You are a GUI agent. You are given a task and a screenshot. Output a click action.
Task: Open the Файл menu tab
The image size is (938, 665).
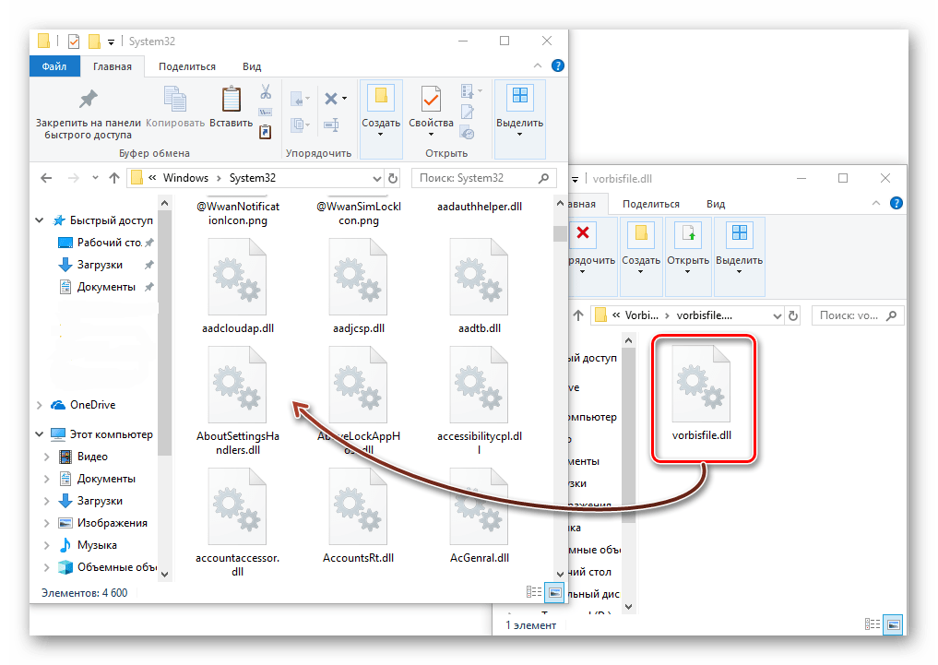click(x=54, y=66)
